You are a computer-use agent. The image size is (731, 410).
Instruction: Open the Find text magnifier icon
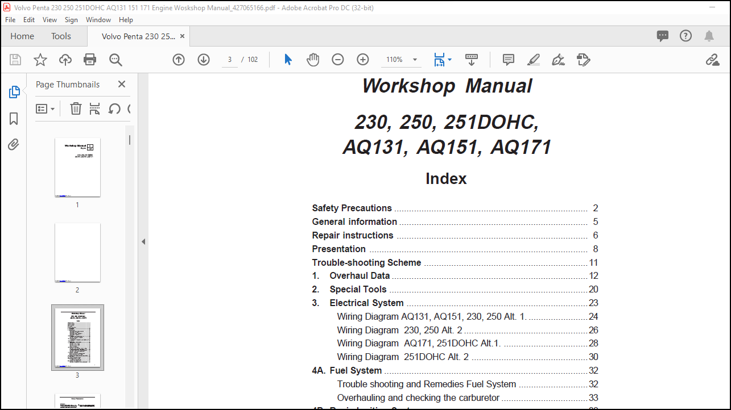tap(115, 60)
